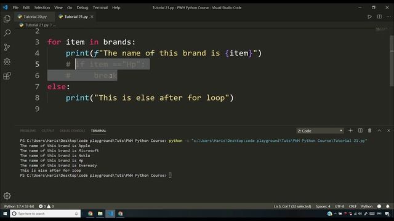Image resolution: width=394 pixels, height=221 pixels.
Task: Click the feedback smiley icon
Action: pos(379,206)
